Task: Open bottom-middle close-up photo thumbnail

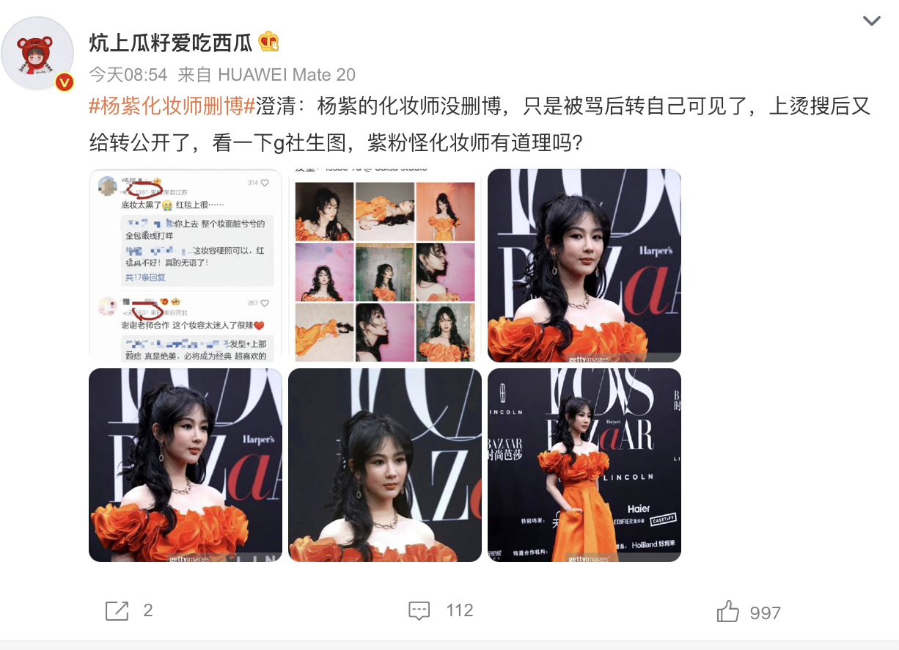Action: point(385,465)
